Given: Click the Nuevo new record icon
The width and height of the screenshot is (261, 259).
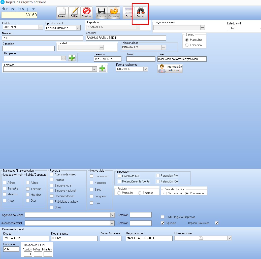Looking at the screenshot, I should (62, 12).
